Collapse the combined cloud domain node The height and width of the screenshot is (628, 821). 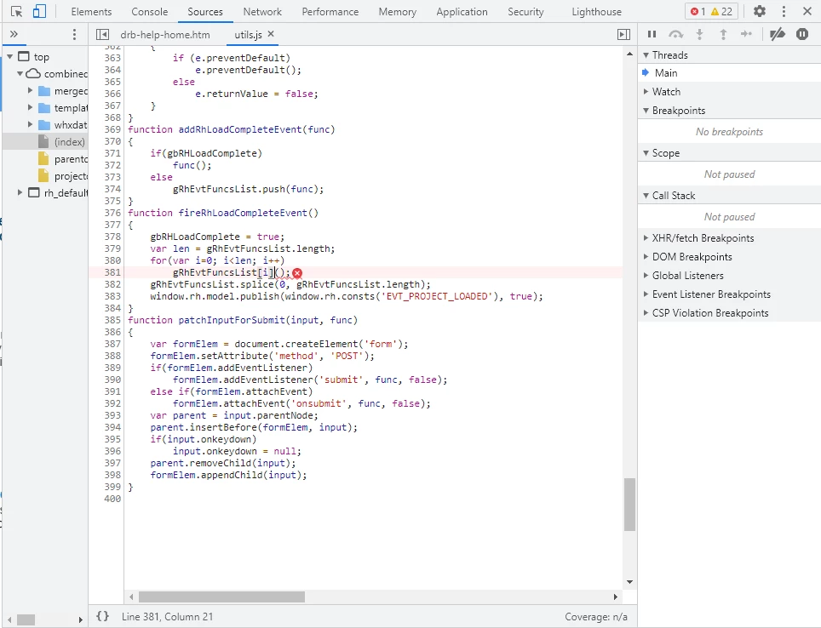[20, 74]
